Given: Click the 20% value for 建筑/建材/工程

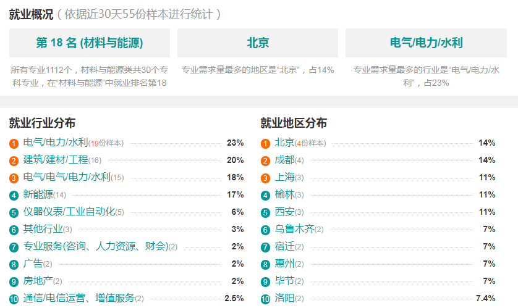Looking at the screenshot, I should pos(236,160).
